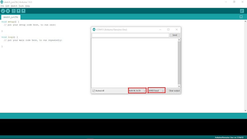
Task: Open the baud rate dropdown
Action: (157, 91)
